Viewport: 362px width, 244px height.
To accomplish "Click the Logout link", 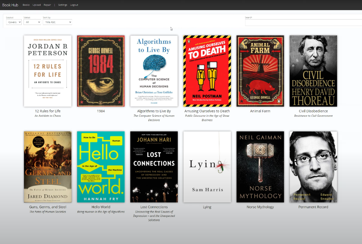I will pos(74,5).
